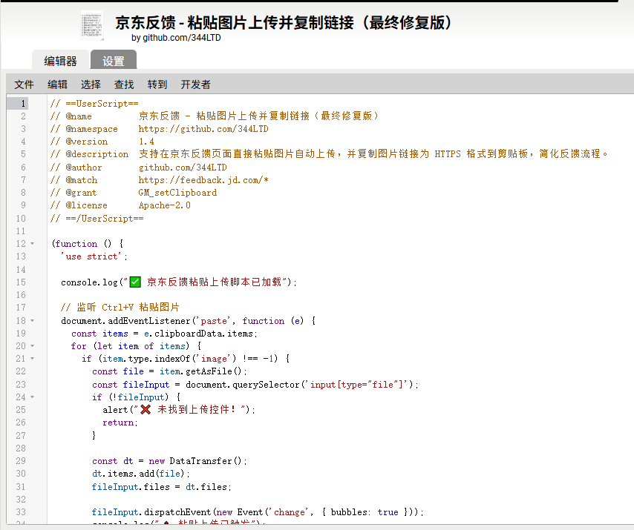Open the 查找 menu

[124, 85]
